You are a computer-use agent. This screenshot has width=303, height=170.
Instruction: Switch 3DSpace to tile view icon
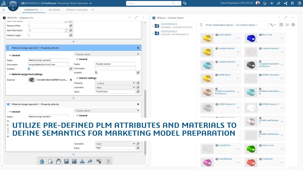tap(281, 25)
